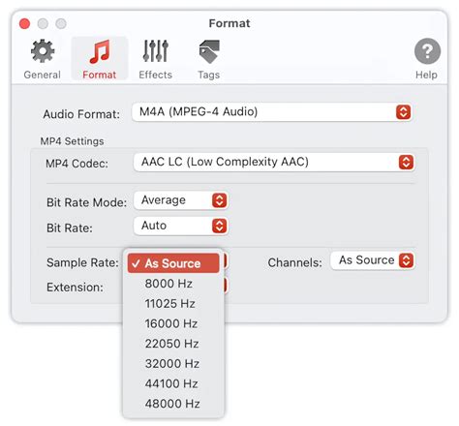Open the Bit Rate Mode dropdown
Image resolution: width=459 pixels, height=426 pixels.
point(181,200)
